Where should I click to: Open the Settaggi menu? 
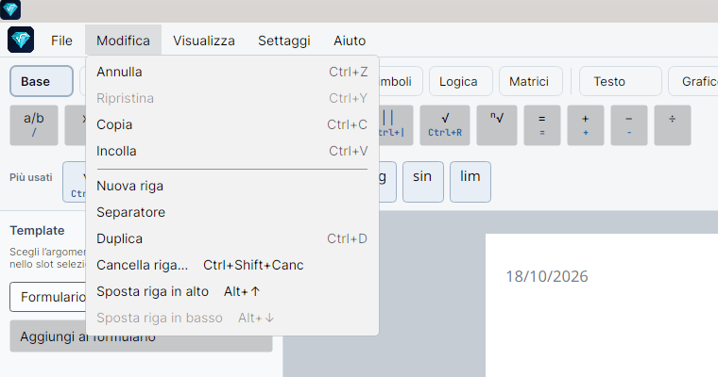284,41
